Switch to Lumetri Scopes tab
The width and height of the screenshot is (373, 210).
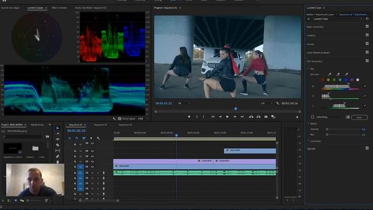(x=35, y=8)
